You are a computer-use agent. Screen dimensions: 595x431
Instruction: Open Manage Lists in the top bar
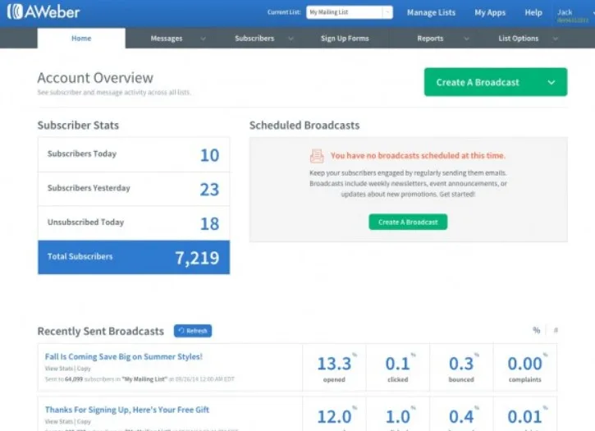tap(431, 12)
